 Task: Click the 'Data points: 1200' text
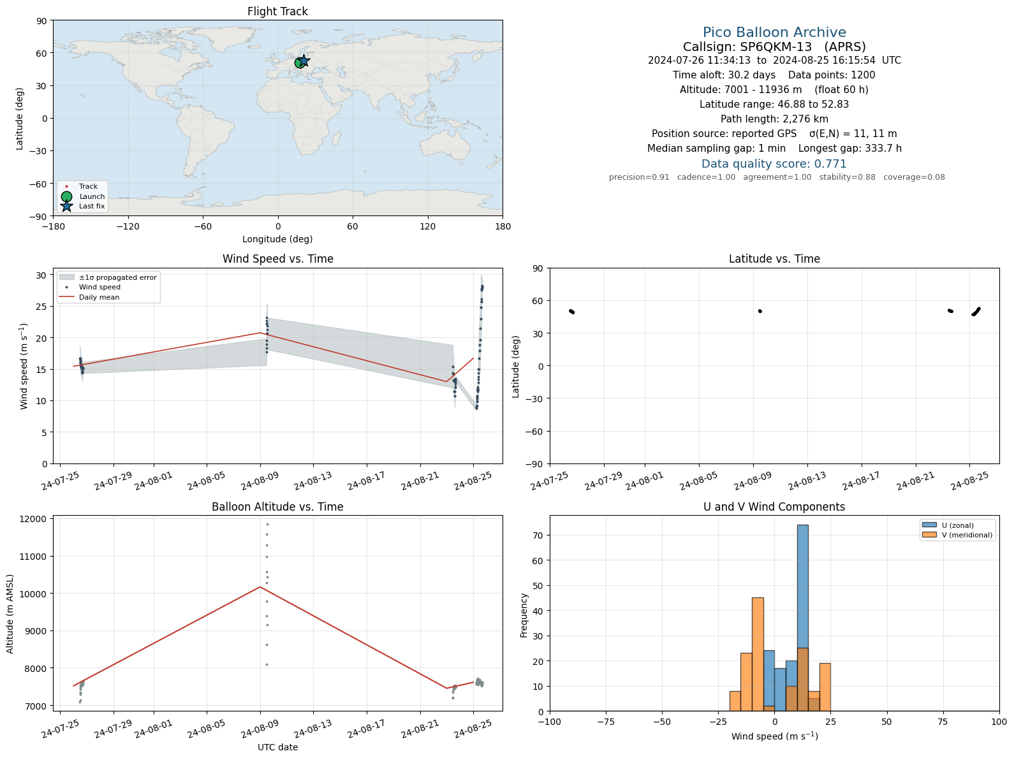point(832,75)
